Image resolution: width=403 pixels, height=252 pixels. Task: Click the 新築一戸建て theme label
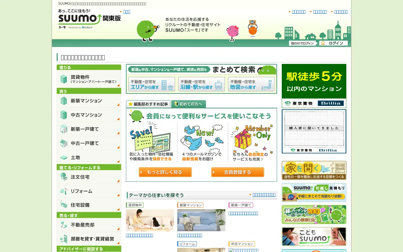[x=241, y=205]
